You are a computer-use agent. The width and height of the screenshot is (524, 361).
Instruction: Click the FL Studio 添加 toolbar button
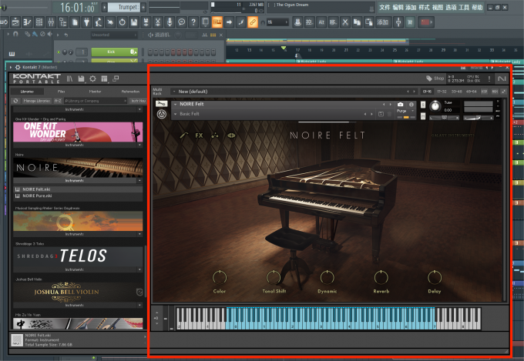383,22
